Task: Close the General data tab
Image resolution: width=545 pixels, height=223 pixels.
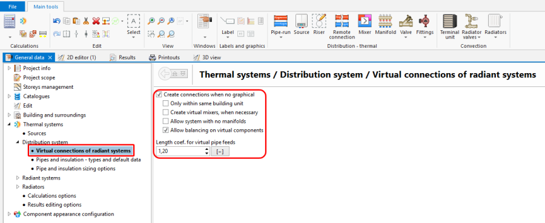Action: [50, 57]
